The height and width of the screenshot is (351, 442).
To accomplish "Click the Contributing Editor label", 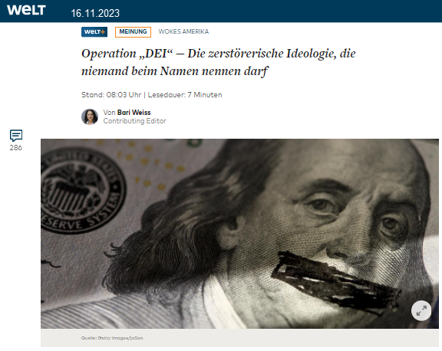I will point(134,121).
